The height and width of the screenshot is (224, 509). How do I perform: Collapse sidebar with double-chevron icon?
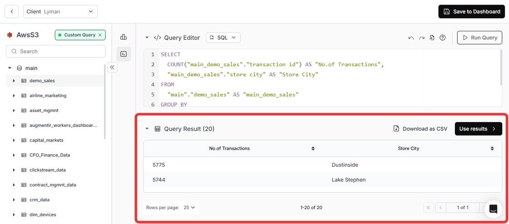tap(112, 67)
